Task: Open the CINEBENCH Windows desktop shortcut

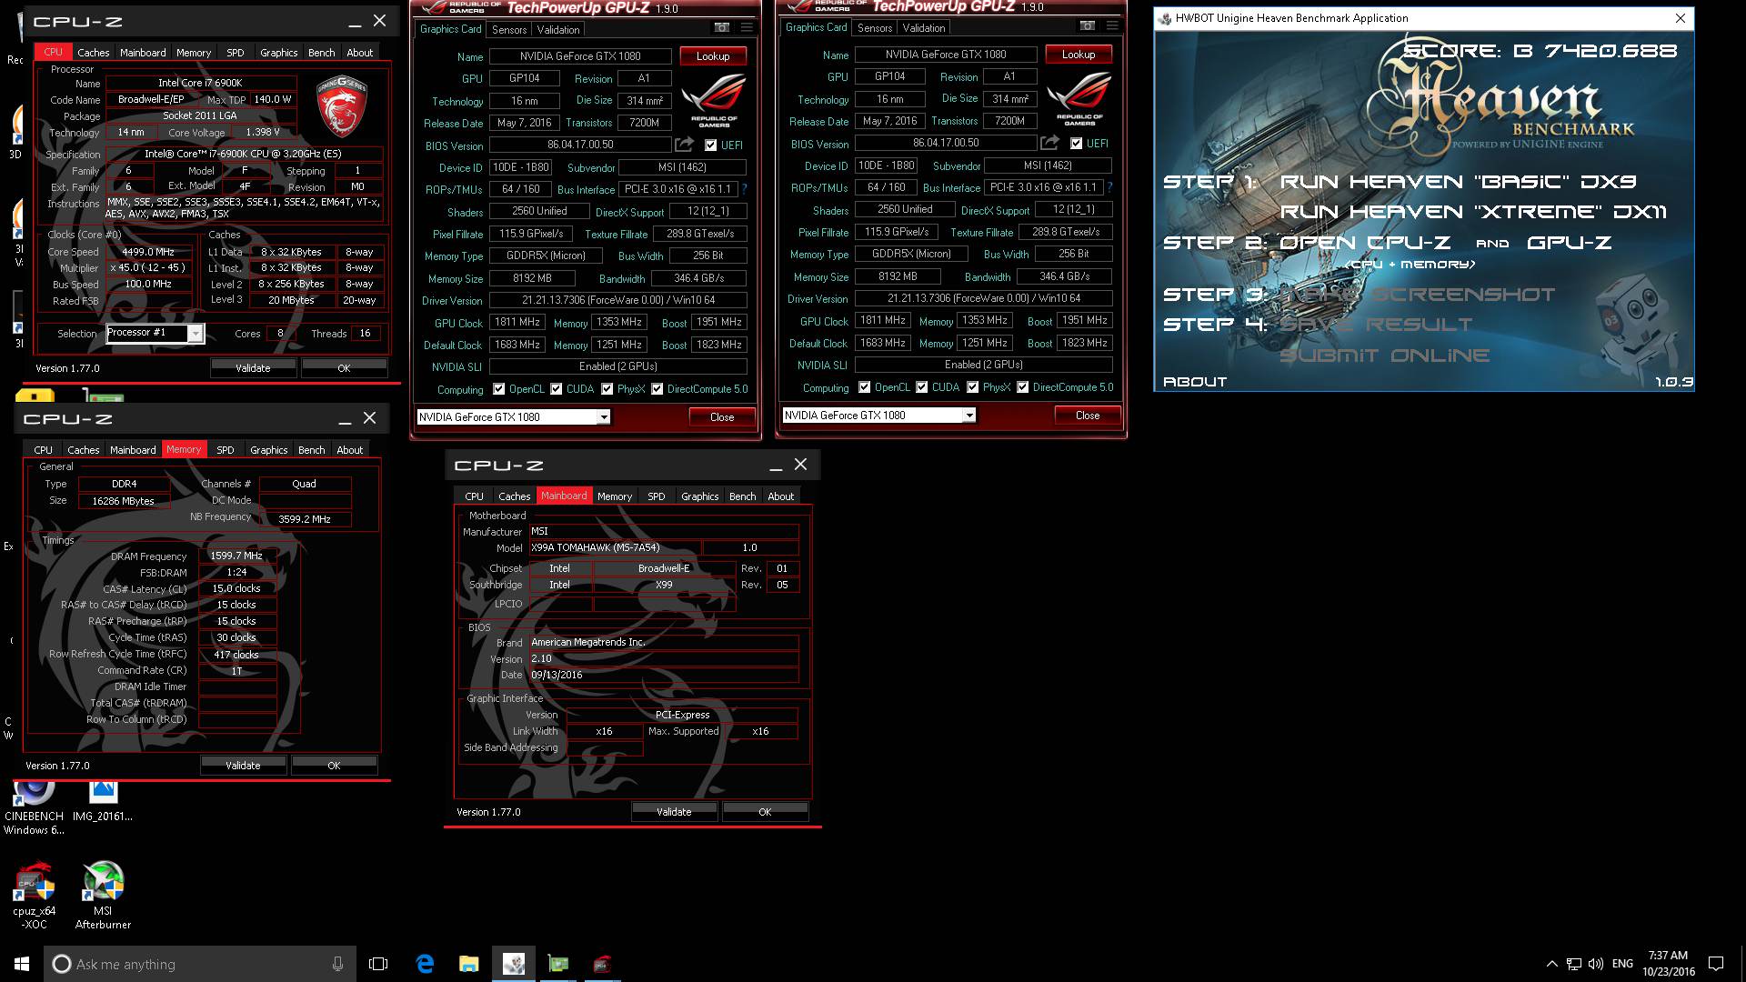Action: coord(34,807)
